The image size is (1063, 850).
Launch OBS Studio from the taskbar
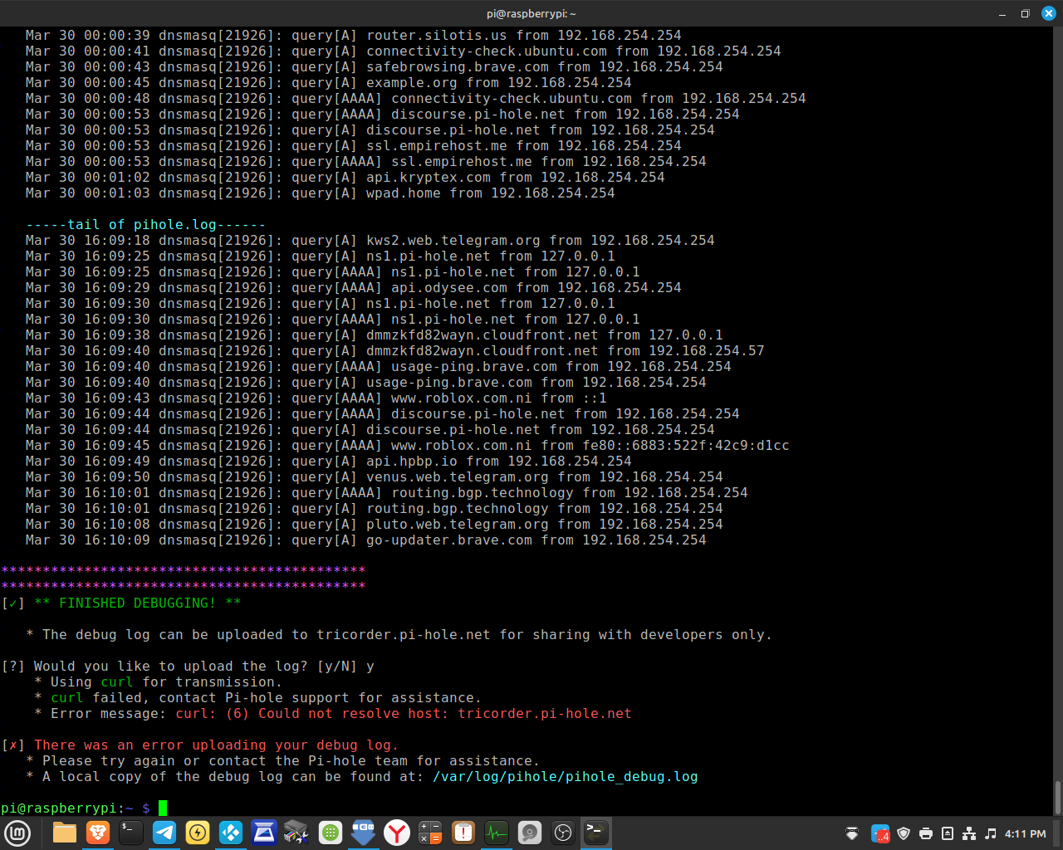click(563, 833)
